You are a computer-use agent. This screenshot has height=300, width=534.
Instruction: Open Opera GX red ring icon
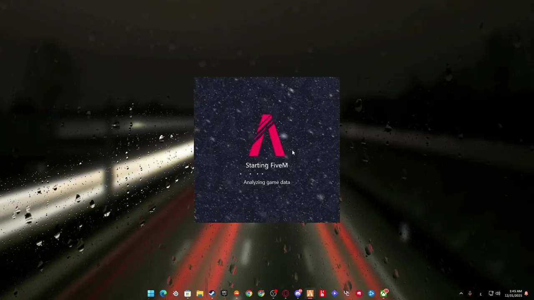coord(286,293)
